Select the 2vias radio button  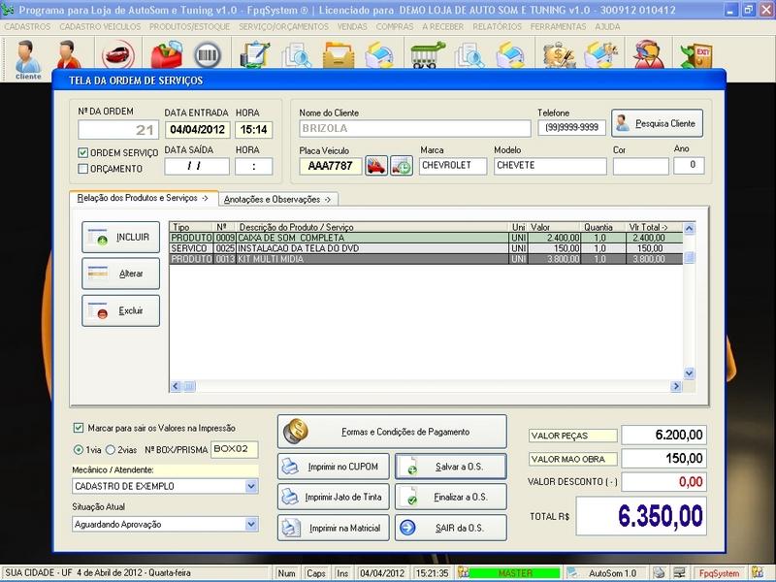[x=112, y=450]
